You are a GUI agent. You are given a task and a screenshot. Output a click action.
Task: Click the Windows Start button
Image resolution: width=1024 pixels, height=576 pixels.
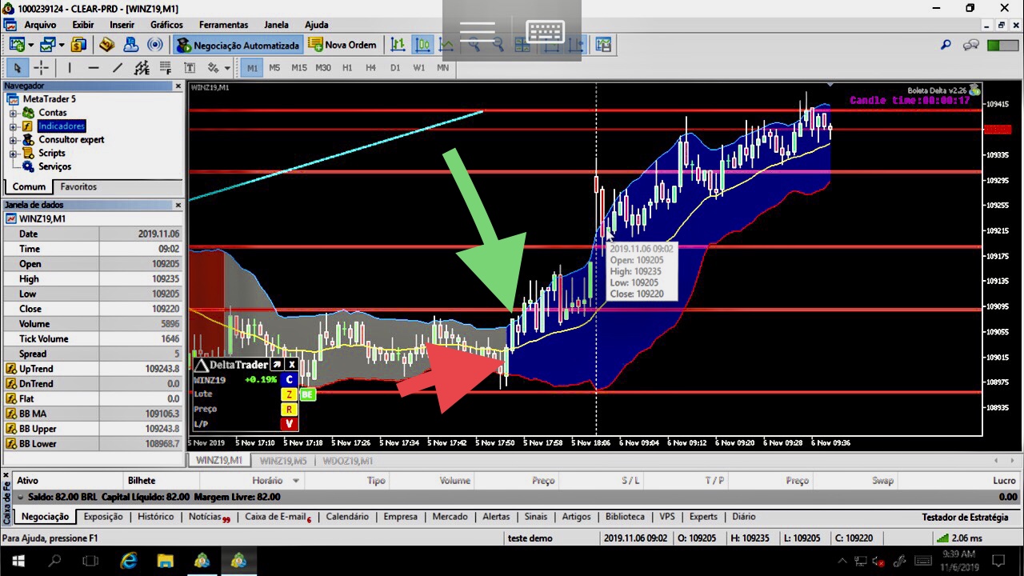(18, 561)
